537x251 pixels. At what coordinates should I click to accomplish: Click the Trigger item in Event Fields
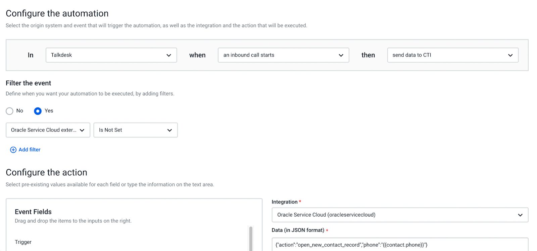tap(23, 242)
